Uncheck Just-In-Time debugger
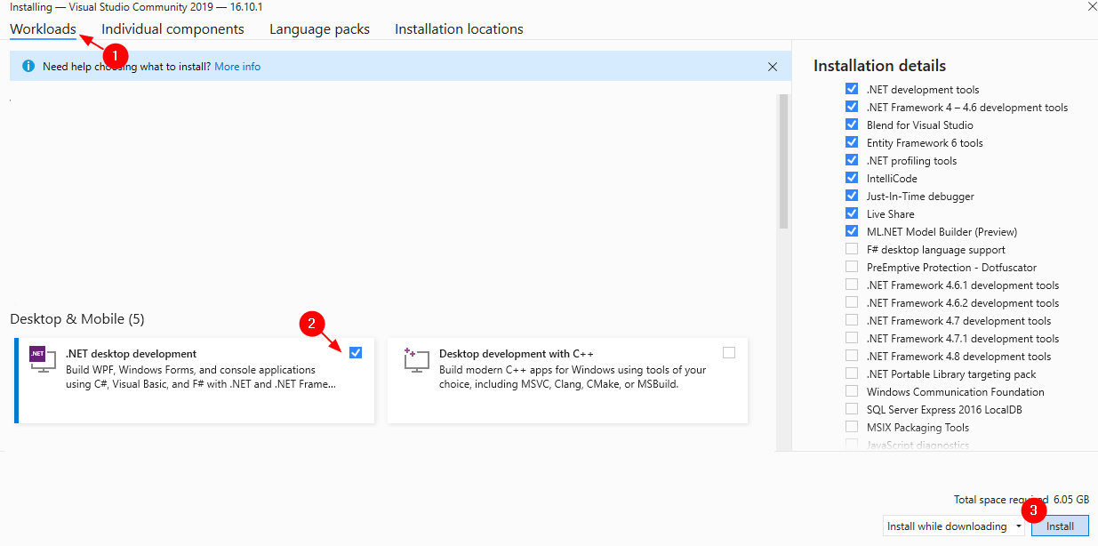Image resolution: width=1098 pixels, height=546 pixels. pyautogui.click(x=852, y=196)
